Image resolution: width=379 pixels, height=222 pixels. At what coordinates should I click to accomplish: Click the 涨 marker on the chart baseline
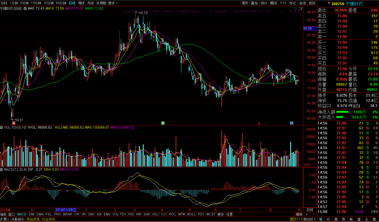click(13, 123)
